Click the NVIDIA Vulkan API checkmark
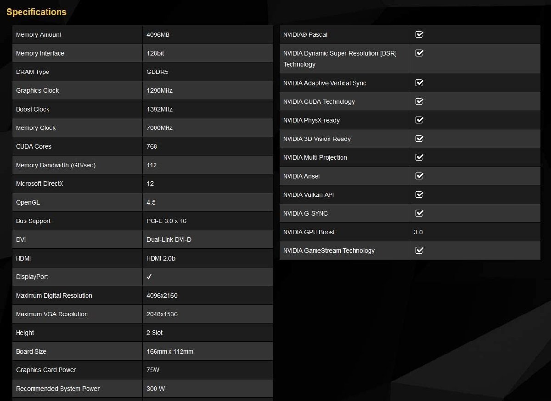This screenshot has width=551, height=401. tap(419, 195)
